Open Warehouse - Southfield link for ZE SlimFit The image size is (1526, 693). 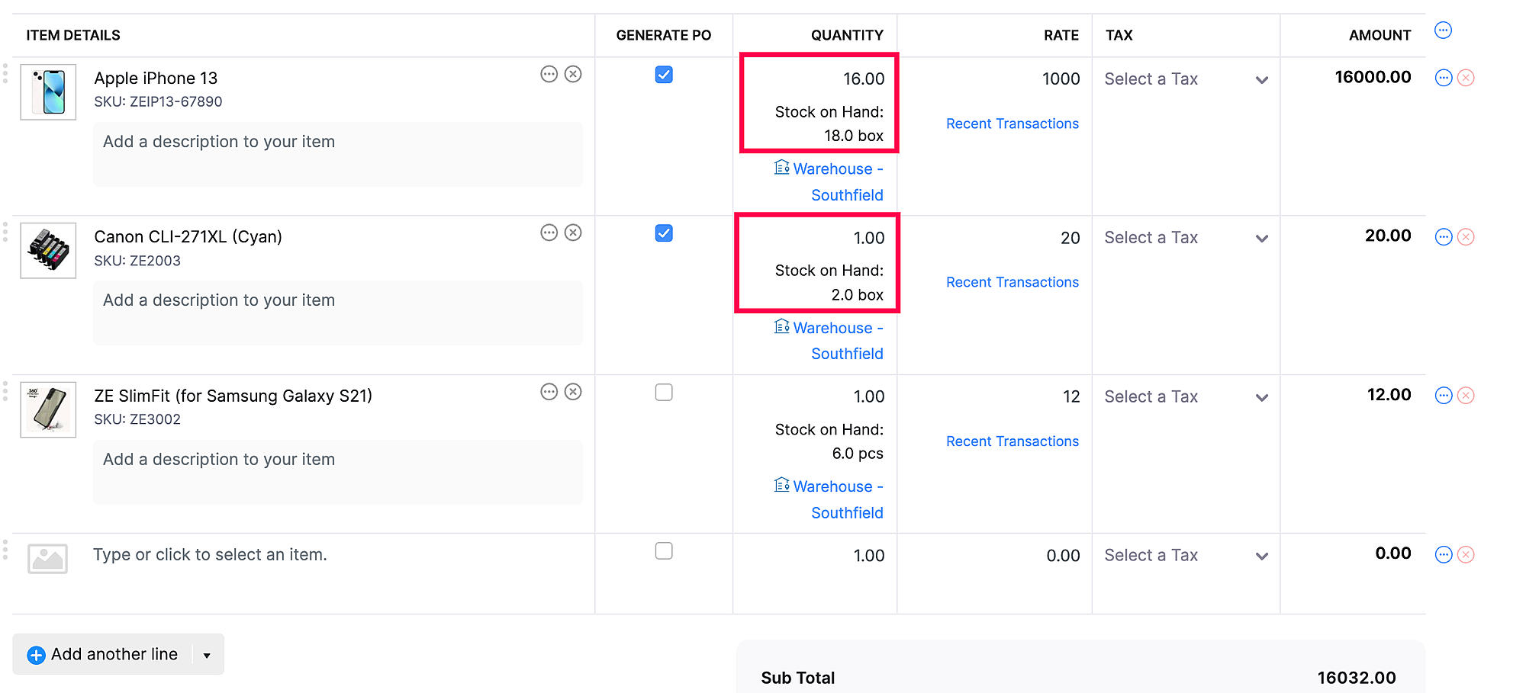click(838, 486)
